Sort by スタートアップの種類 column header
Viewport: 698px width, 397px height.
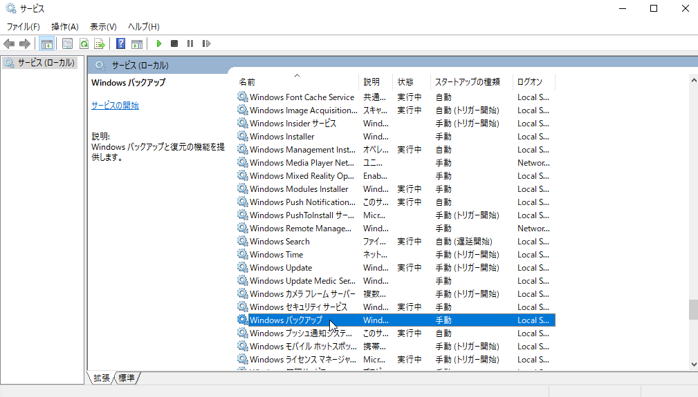(x=471, y=81)
